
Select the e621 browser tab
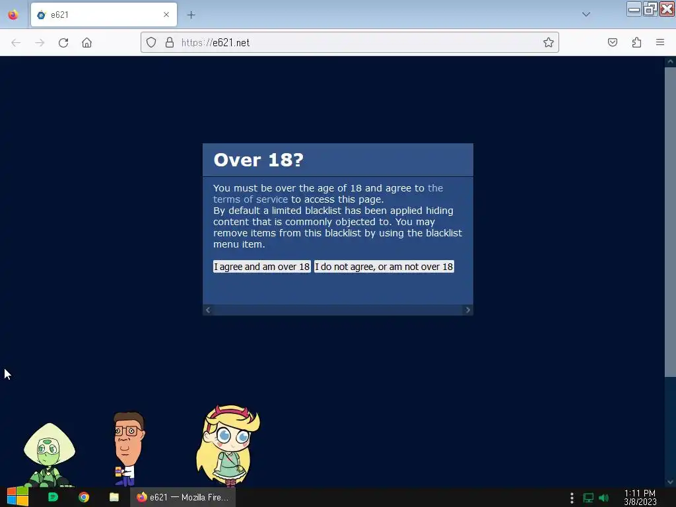click(104, 15)
